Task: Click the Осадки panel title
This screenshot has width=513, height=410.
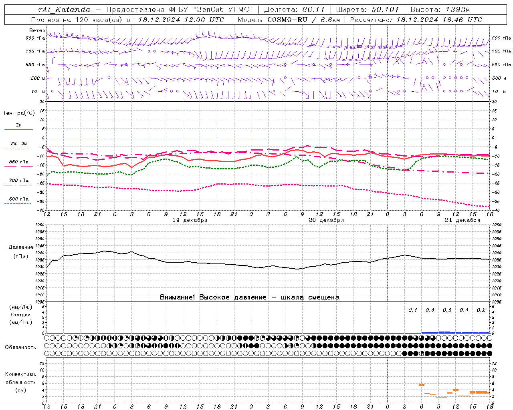Action: [x=21, y=315]
